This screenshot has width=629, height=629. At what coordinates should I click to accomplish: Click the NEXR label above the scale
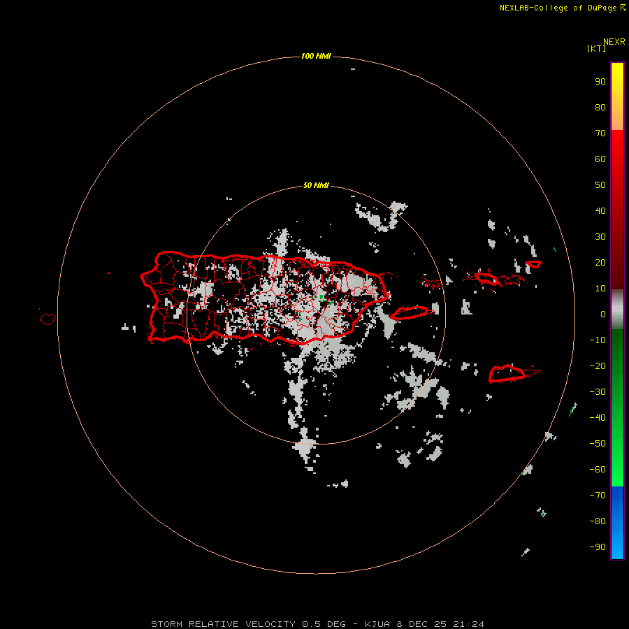point(614,42)
